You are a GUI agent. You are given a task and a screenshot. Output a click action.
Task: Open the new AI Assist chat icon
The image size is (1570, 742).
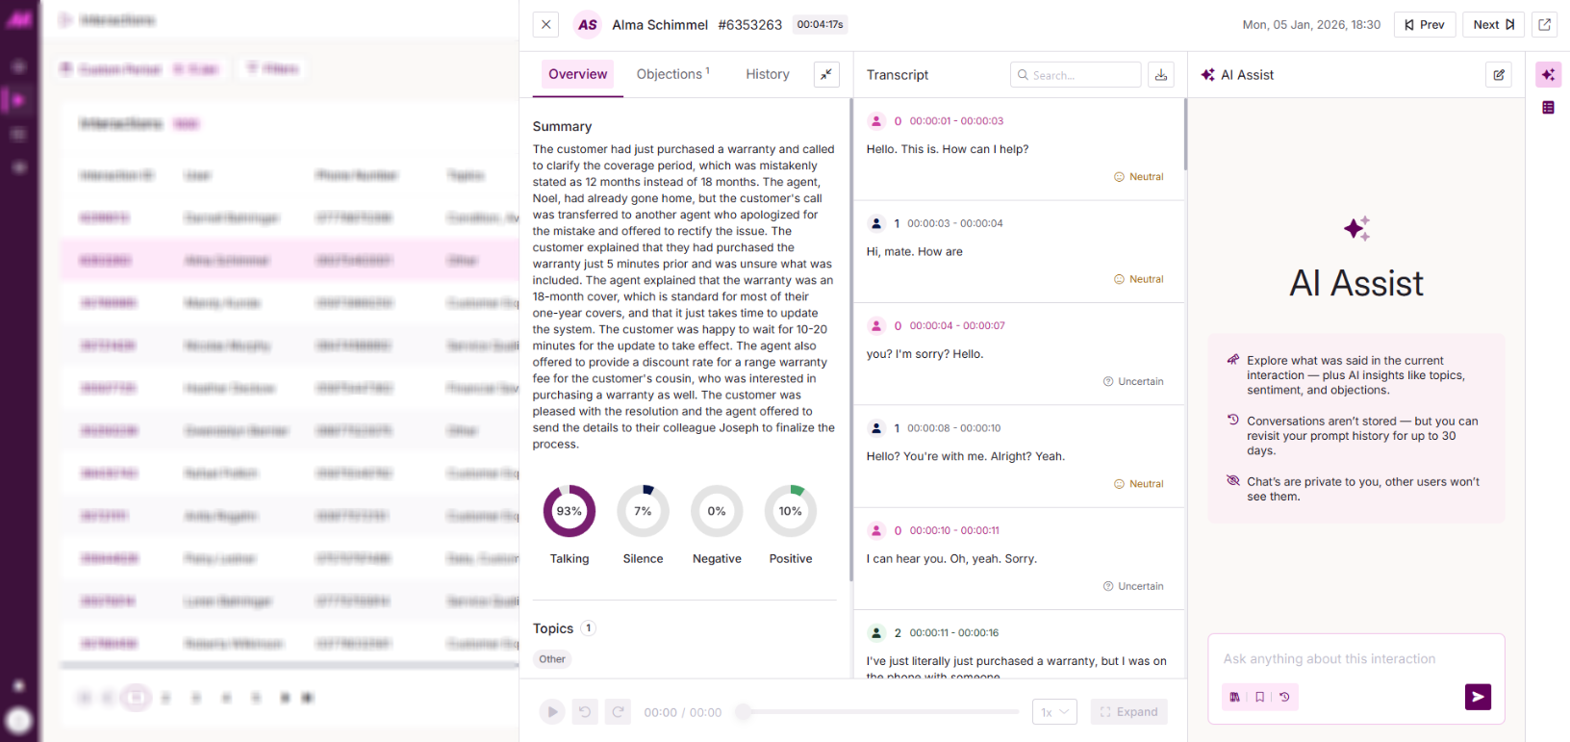point(1499,75)
